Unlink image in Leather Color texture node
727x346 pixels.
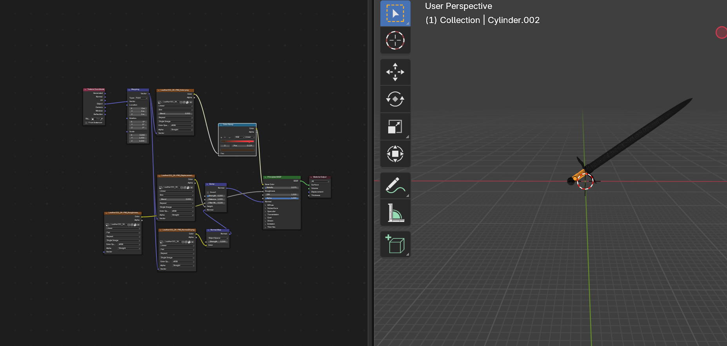point(191,102)
